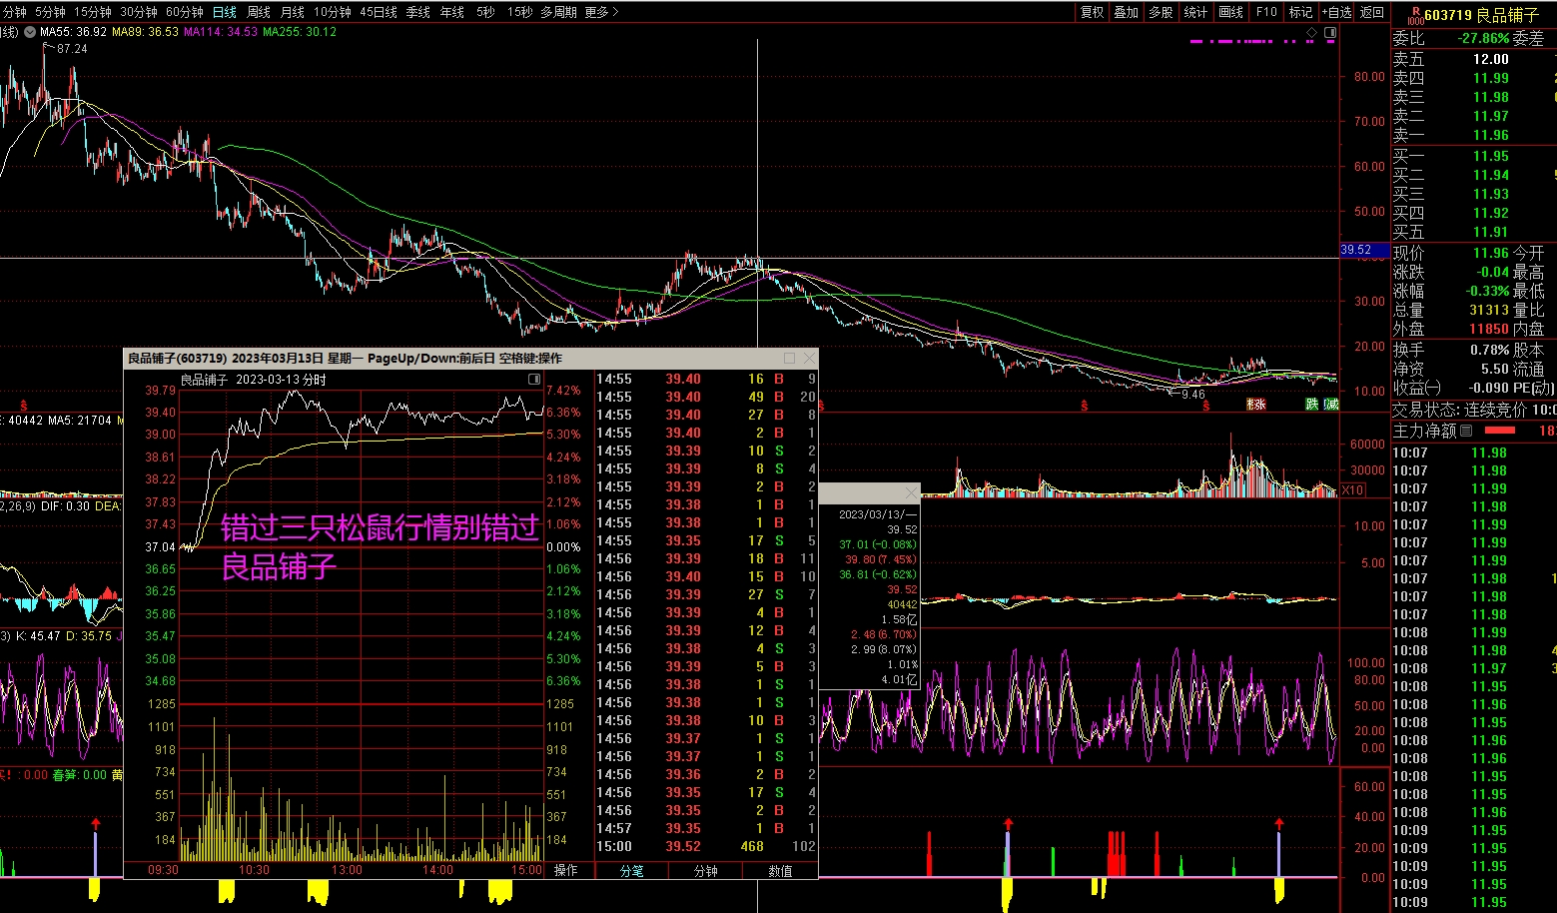
Task: Click the 主力净额 list icon
Action: (x=1465, y=431)
